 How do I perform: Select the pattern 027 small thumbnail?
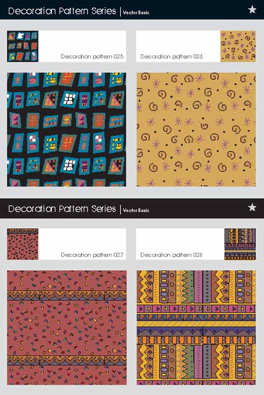(x=23, y=244)
